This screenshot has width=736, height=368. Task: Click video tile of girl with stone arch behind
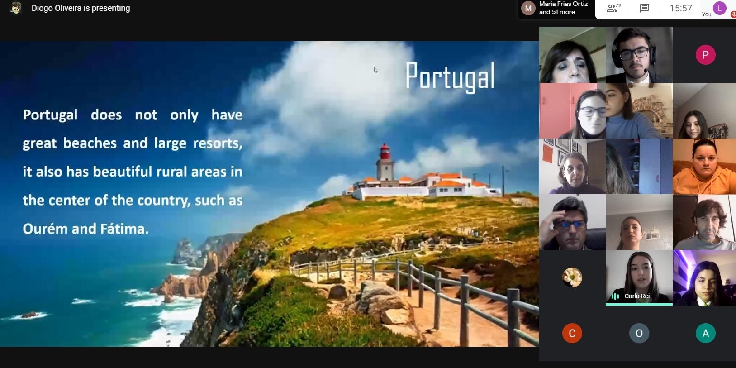pyautogui.click(x=639, y=111)
